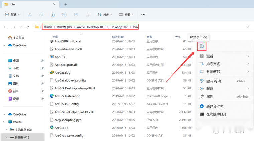
Task: Click the Share icon in toolbar
Action: click(x=76, y=15)
